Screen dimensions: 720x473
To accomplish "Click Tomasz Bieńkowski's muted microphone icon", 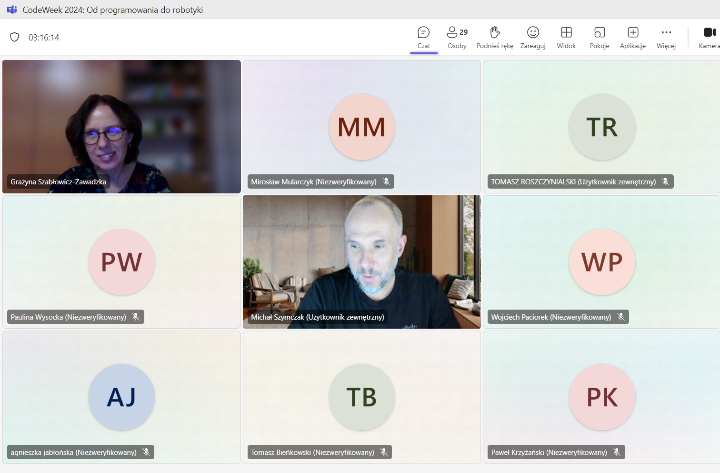I will click(384, 452).
